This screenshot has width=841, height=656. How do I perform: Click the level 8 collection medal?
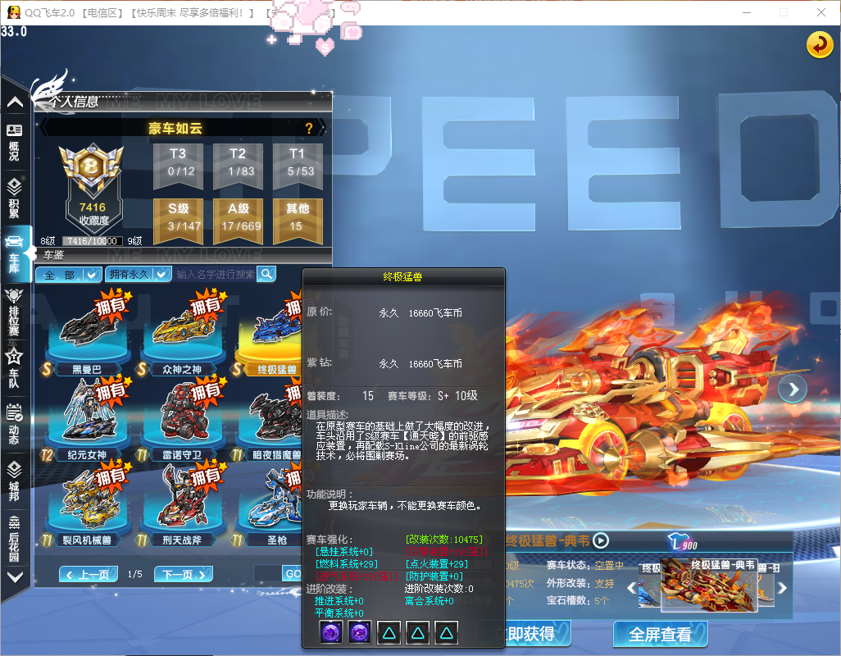[x=93, y=170]
